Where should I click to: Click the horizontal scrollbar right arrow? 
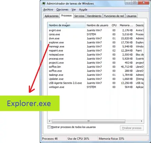click(142, 121)
